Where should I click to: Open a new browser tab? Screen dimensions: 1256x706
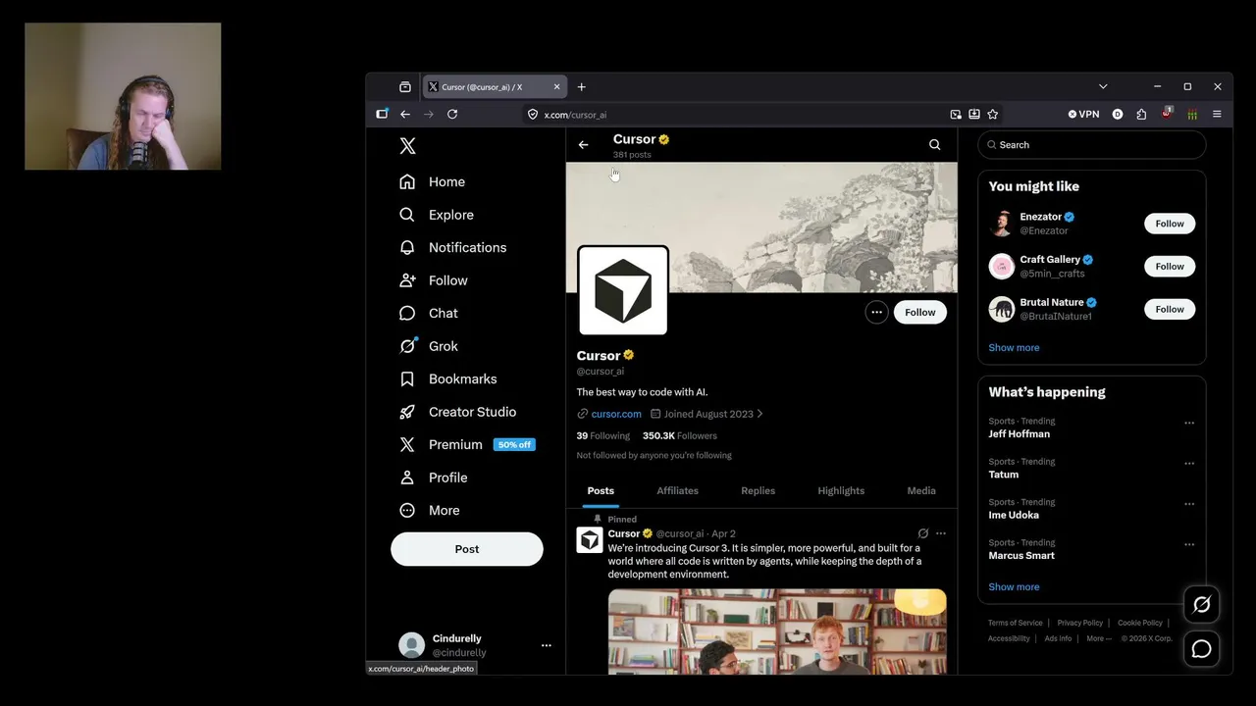pyautogui.click(x=581, y=87)
